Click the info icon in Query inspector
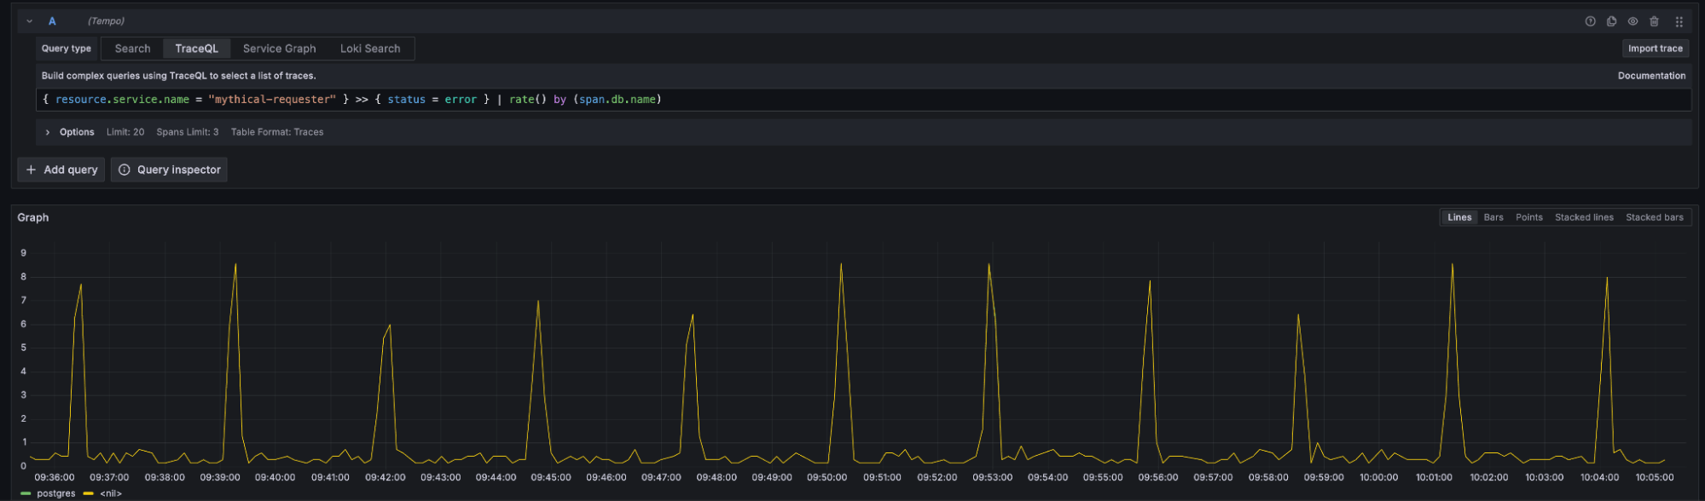The height and width of the screenshot is (501, 1705). click(125, 170)
